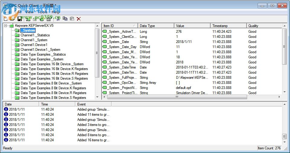Click the Paste clipboard icon

point(72,19)
